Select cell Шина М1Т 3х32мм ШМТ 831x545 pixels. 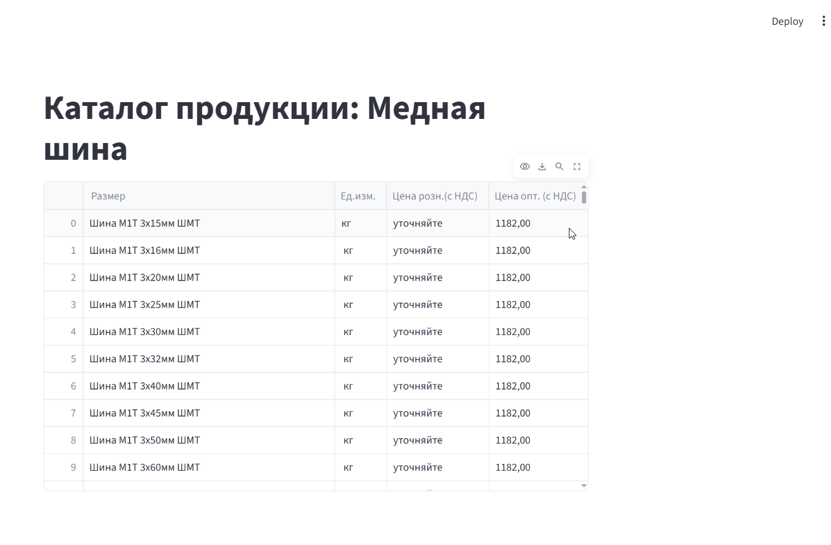[209, 359]
